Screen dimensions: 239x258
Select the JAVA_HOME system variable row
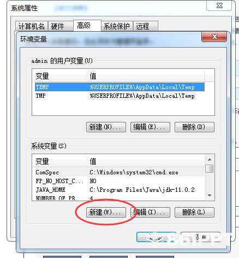118,190
